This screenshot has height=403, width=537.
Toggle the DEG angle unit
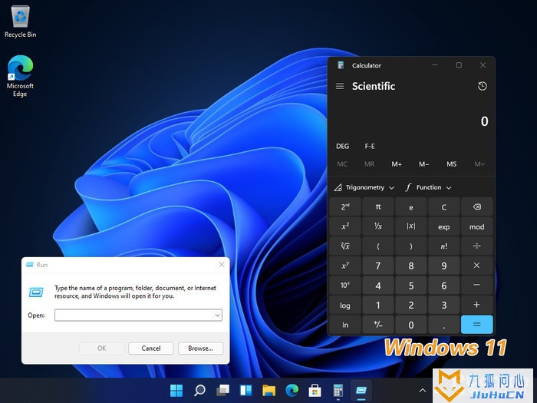coord(342,147)
